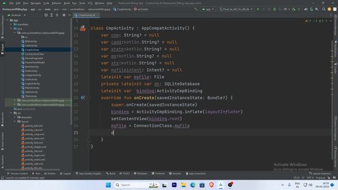Open Premiere Pro from the taskbar

point(174,185)
